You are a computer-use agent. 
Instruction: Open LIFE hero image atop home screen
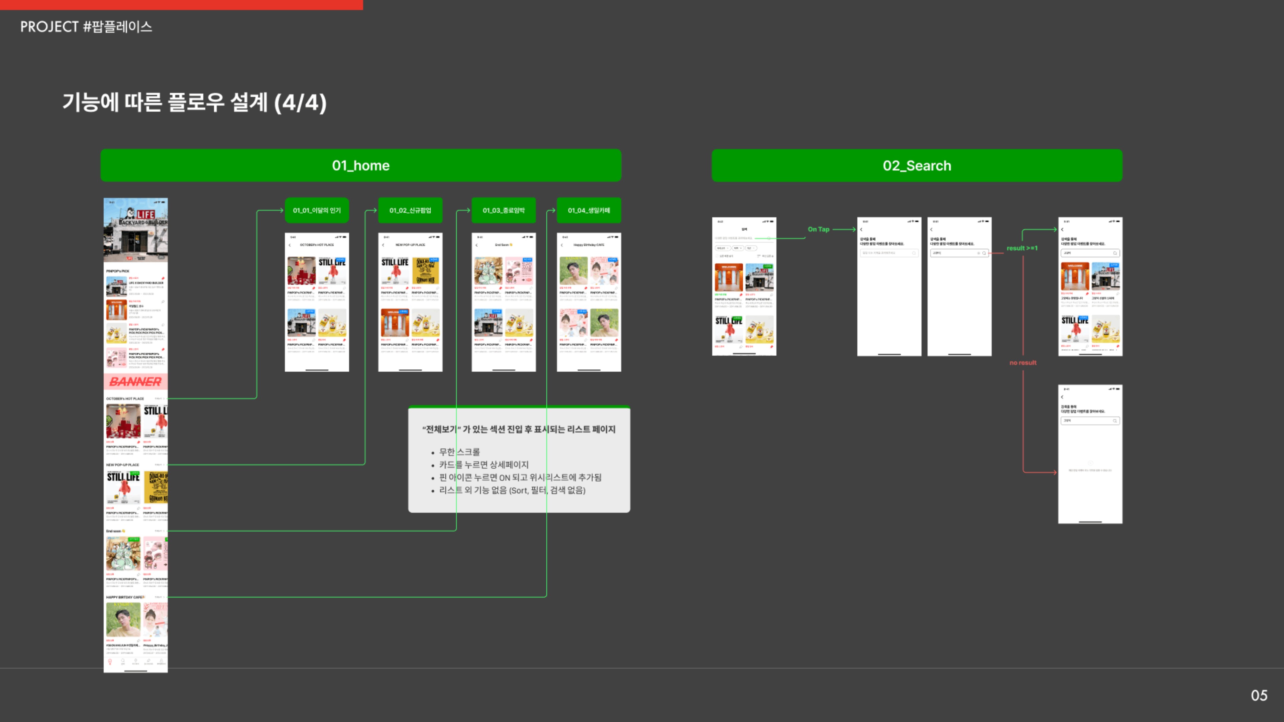coord(135,230)
